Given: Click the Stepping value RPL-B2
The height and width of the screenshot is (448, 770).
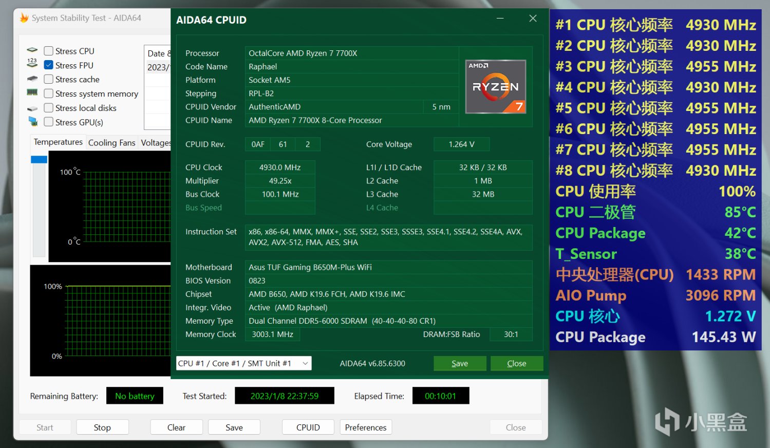Looking at the screenshot, I should [352, 93].
